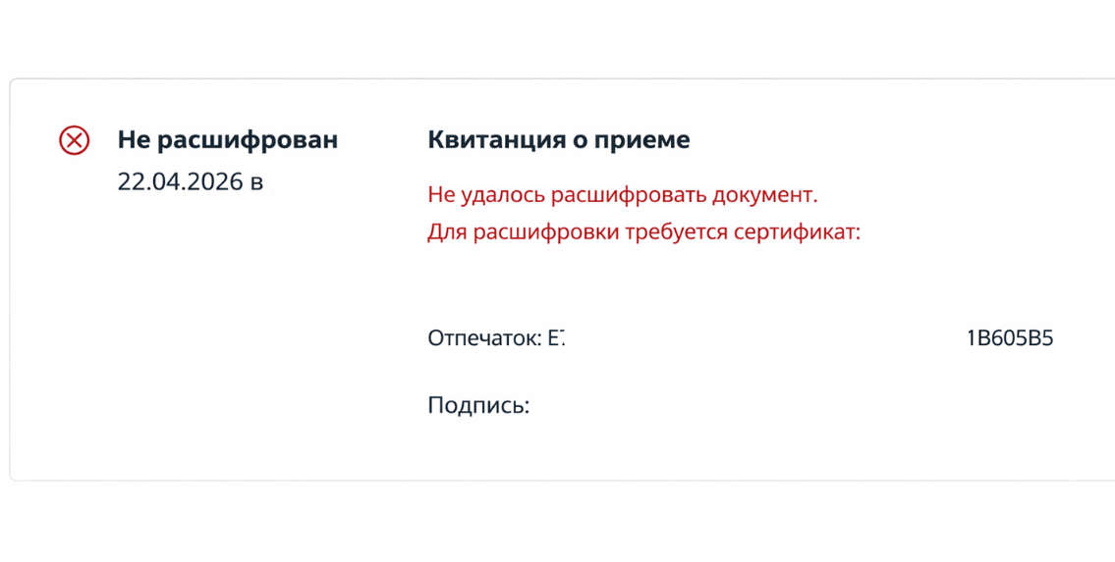The image size is (1115, 562).
Task: Click the hidden middle part of the fingerprint
Action: tap(766, 338)
